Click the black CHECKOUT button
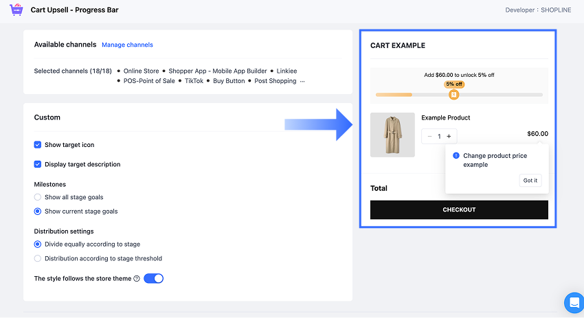 point(459,209)
